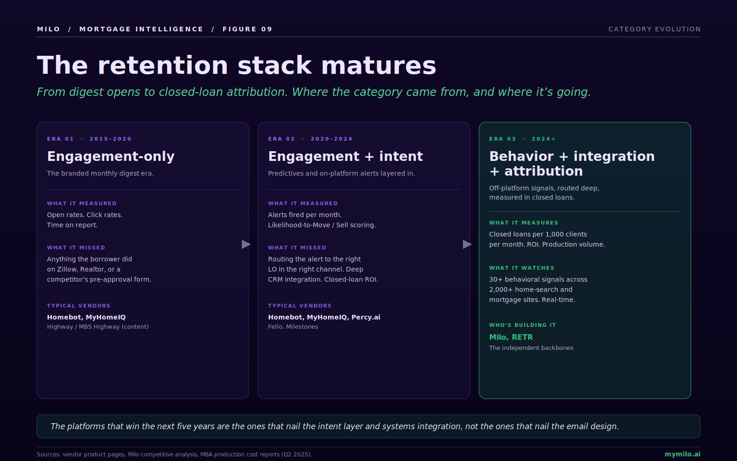Select "MORTGAGE INTELLIGENCE" in the header breadcrumb
This screenshot has width=737, height=461.
pos(141,29)
